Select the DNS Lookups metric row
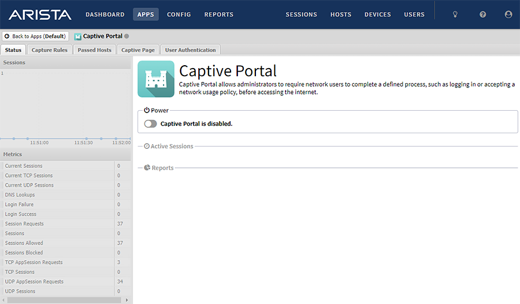Viewport: 520px width, 304px height. pos(65,195)
